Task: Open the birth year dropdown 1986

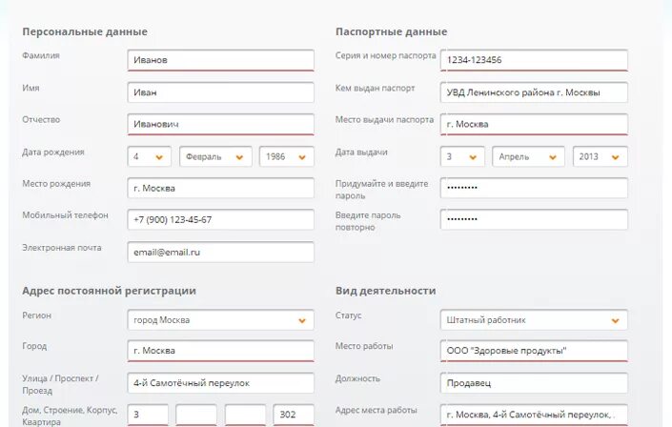Action: 287,156
